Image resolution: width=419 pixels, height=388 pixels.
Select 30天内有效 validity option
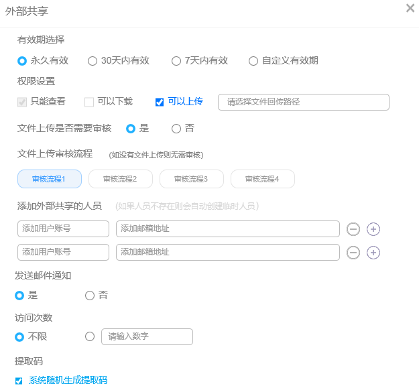[x=93, y=61]
